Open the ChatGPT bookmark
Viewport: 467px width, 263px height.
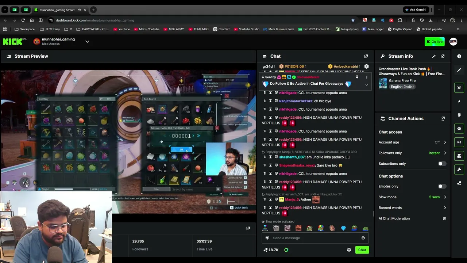pos(221,29)
